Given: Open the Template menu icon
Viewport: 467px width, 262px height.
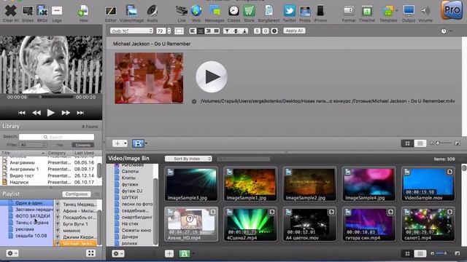Looking at the screenshot, I should [387, 12].
